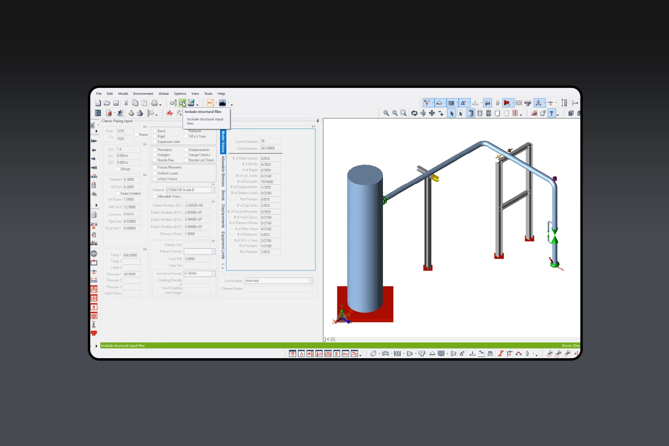
Task: Enable the Wind / Wave checkbox
Action: (x=155, y=179)
